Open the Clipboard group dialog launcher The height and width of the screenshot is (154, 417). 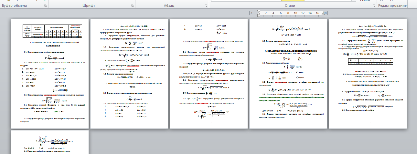click(x=45, y=6)
